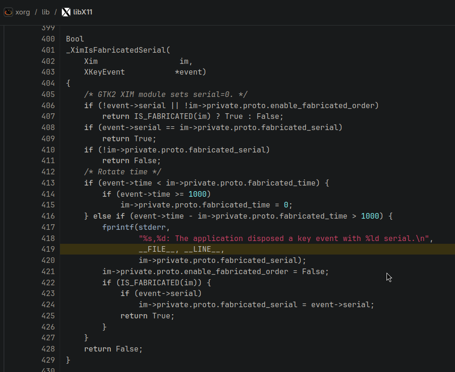Select line number 400
This screenshot has width=455, height=372.
tap(48, 39)
